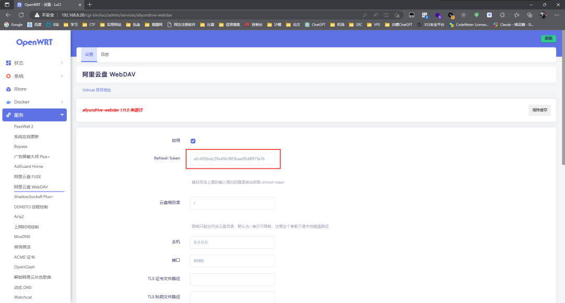The image size is (565, 303).
Task: Click the 端口 input field
Action: (232, 261)
